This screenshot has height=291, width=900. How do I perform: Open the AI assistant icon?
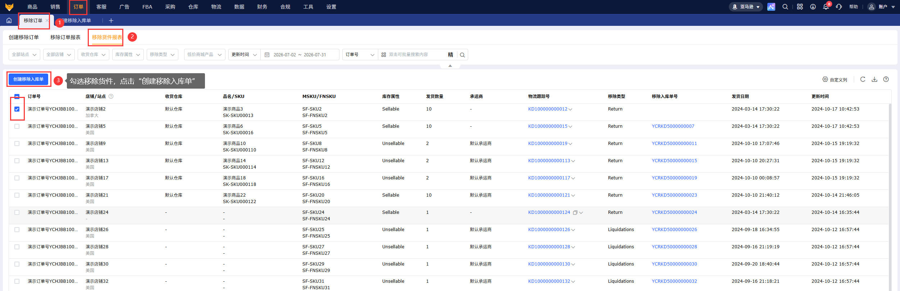pos(771,7)
